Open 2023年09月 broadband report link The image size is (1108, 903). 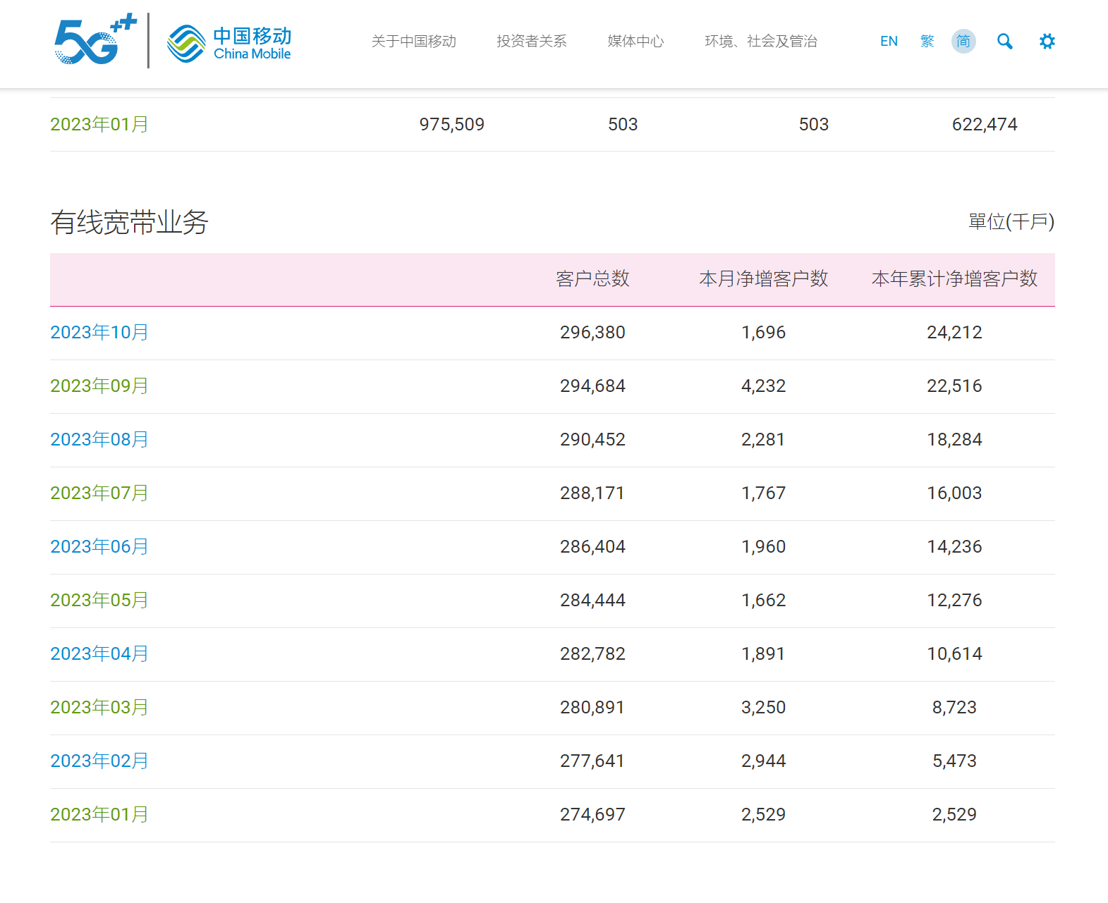tap(99, 386)
